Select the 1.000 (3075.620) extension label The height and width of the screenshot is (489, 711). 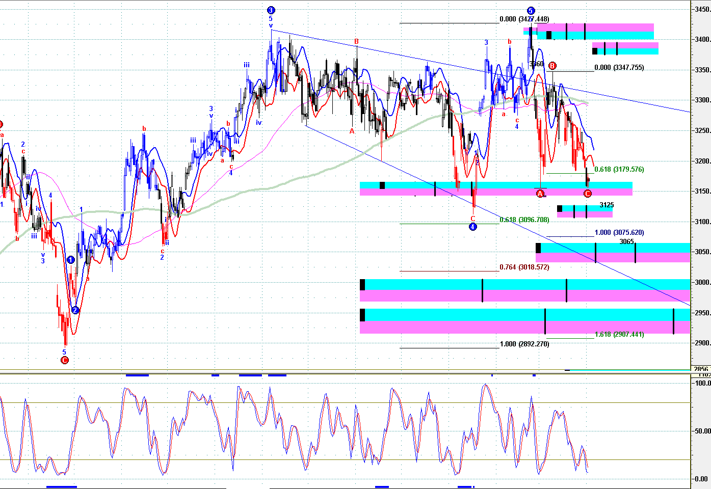click(x=619, y=233)
